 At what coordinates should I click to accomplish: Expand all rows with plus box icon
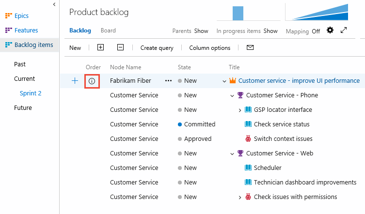coord(100,48)
